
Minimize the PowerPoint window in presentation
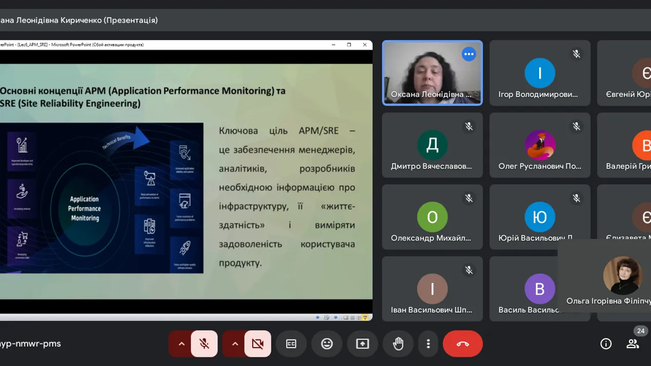(334, 45)
